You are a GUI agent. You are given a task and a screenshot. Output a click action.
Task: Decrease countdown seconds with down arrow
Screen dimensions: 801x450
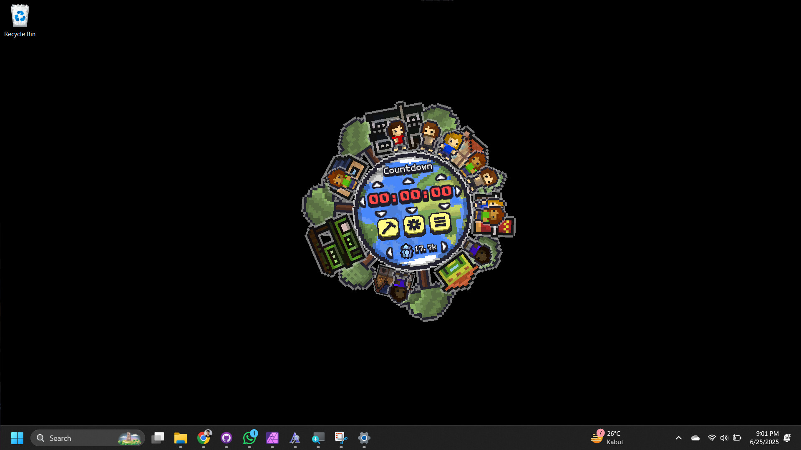[x=445, y=206]
